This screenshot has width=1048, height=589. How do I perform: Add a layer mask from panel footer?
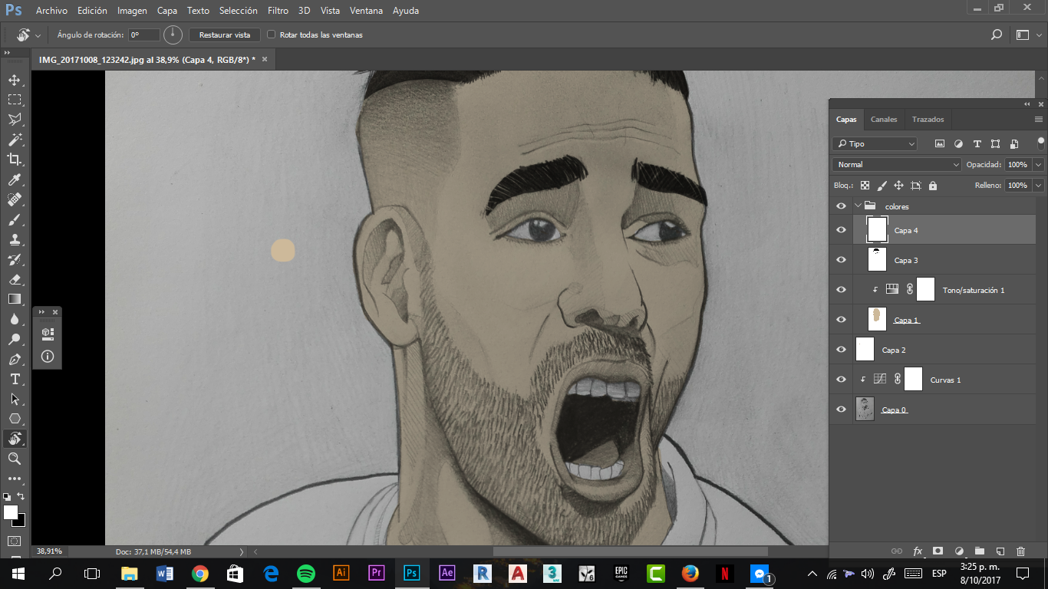938,551
